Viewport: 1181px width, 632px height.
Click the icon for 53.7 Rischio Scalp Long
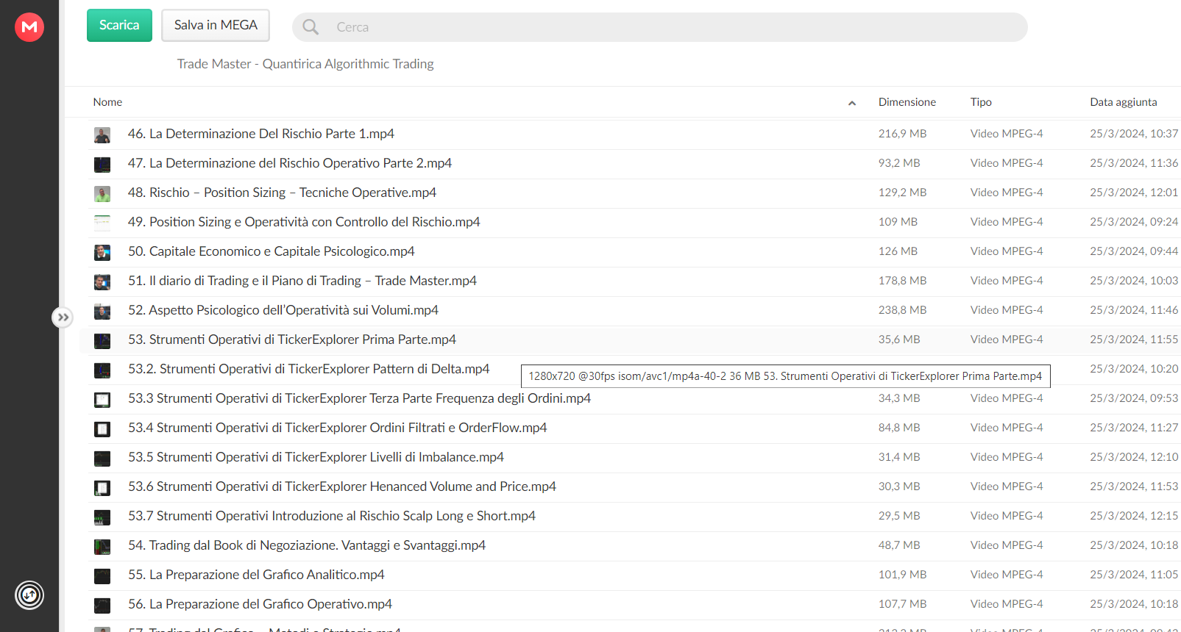point(102,517)
